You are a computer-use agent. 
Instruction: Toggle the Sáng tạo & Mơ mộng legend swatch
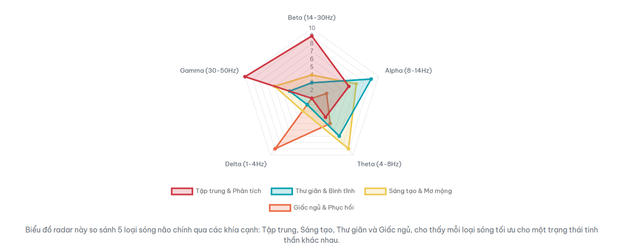point(375,191)
